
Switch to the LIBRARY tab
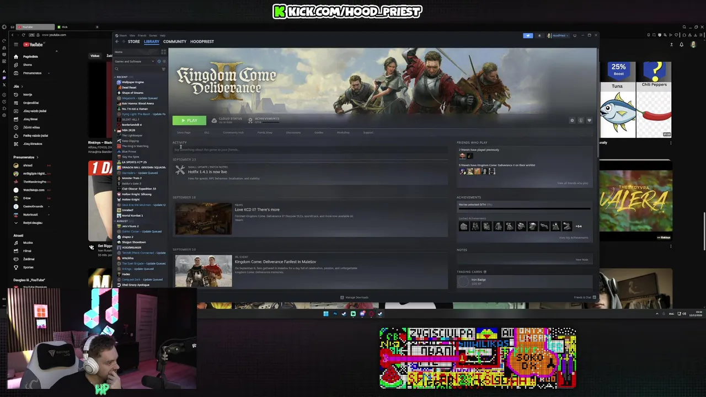[152, 41]
